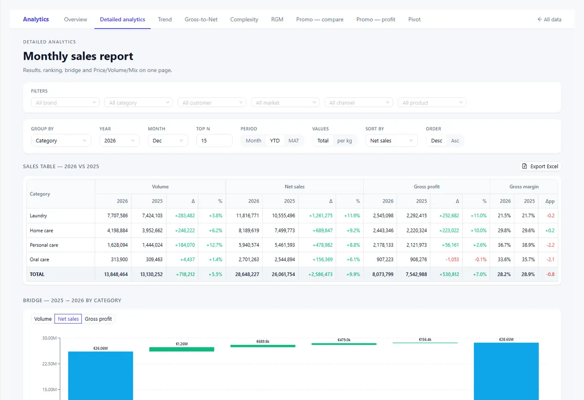The image size is (584, 400).
Task: Click the green €479.0k bridge bar
Action: coord(344,344)
